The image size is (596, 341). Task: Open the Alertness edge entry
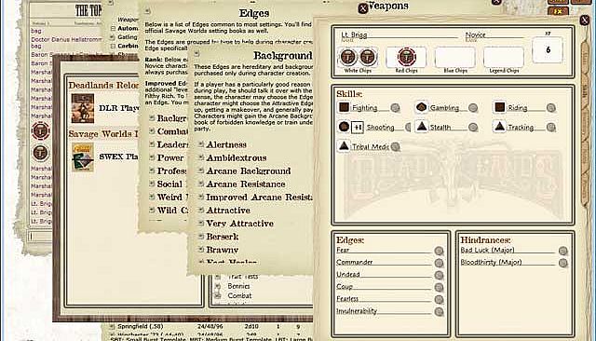[226, 144]
